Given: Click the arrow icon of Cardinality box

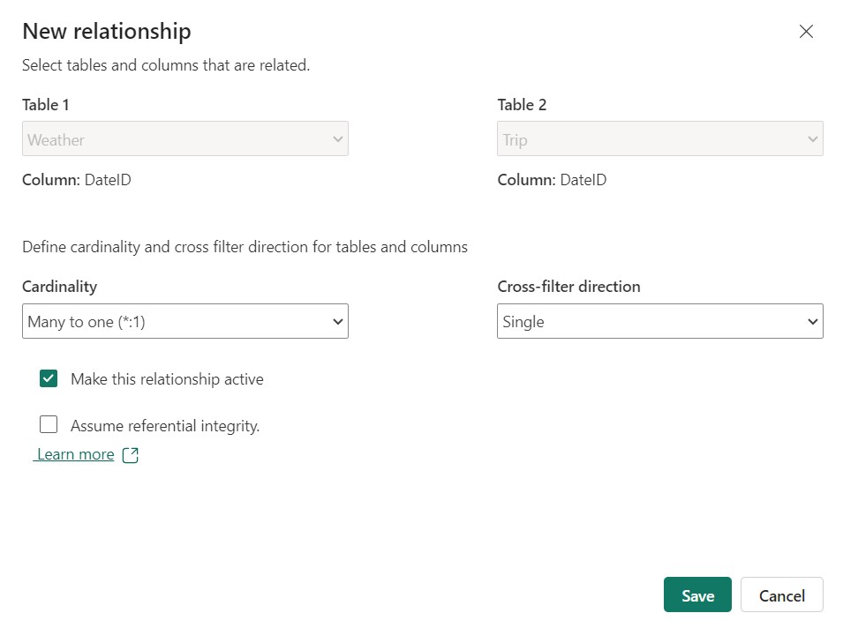Looking at the screenshot, I should click(336, 322).
